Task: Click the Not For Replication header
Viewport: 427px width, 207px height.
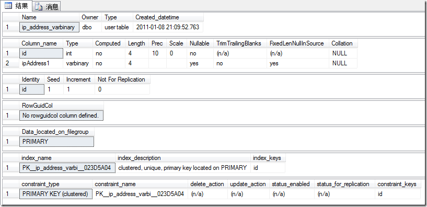Action: (x=122, y=79)
